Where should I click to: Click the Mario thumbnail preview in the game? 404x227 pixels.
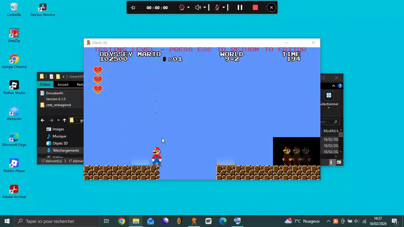pos(296,151)
